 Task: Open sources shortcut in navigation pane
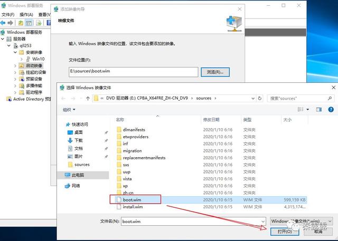point(79,165)
